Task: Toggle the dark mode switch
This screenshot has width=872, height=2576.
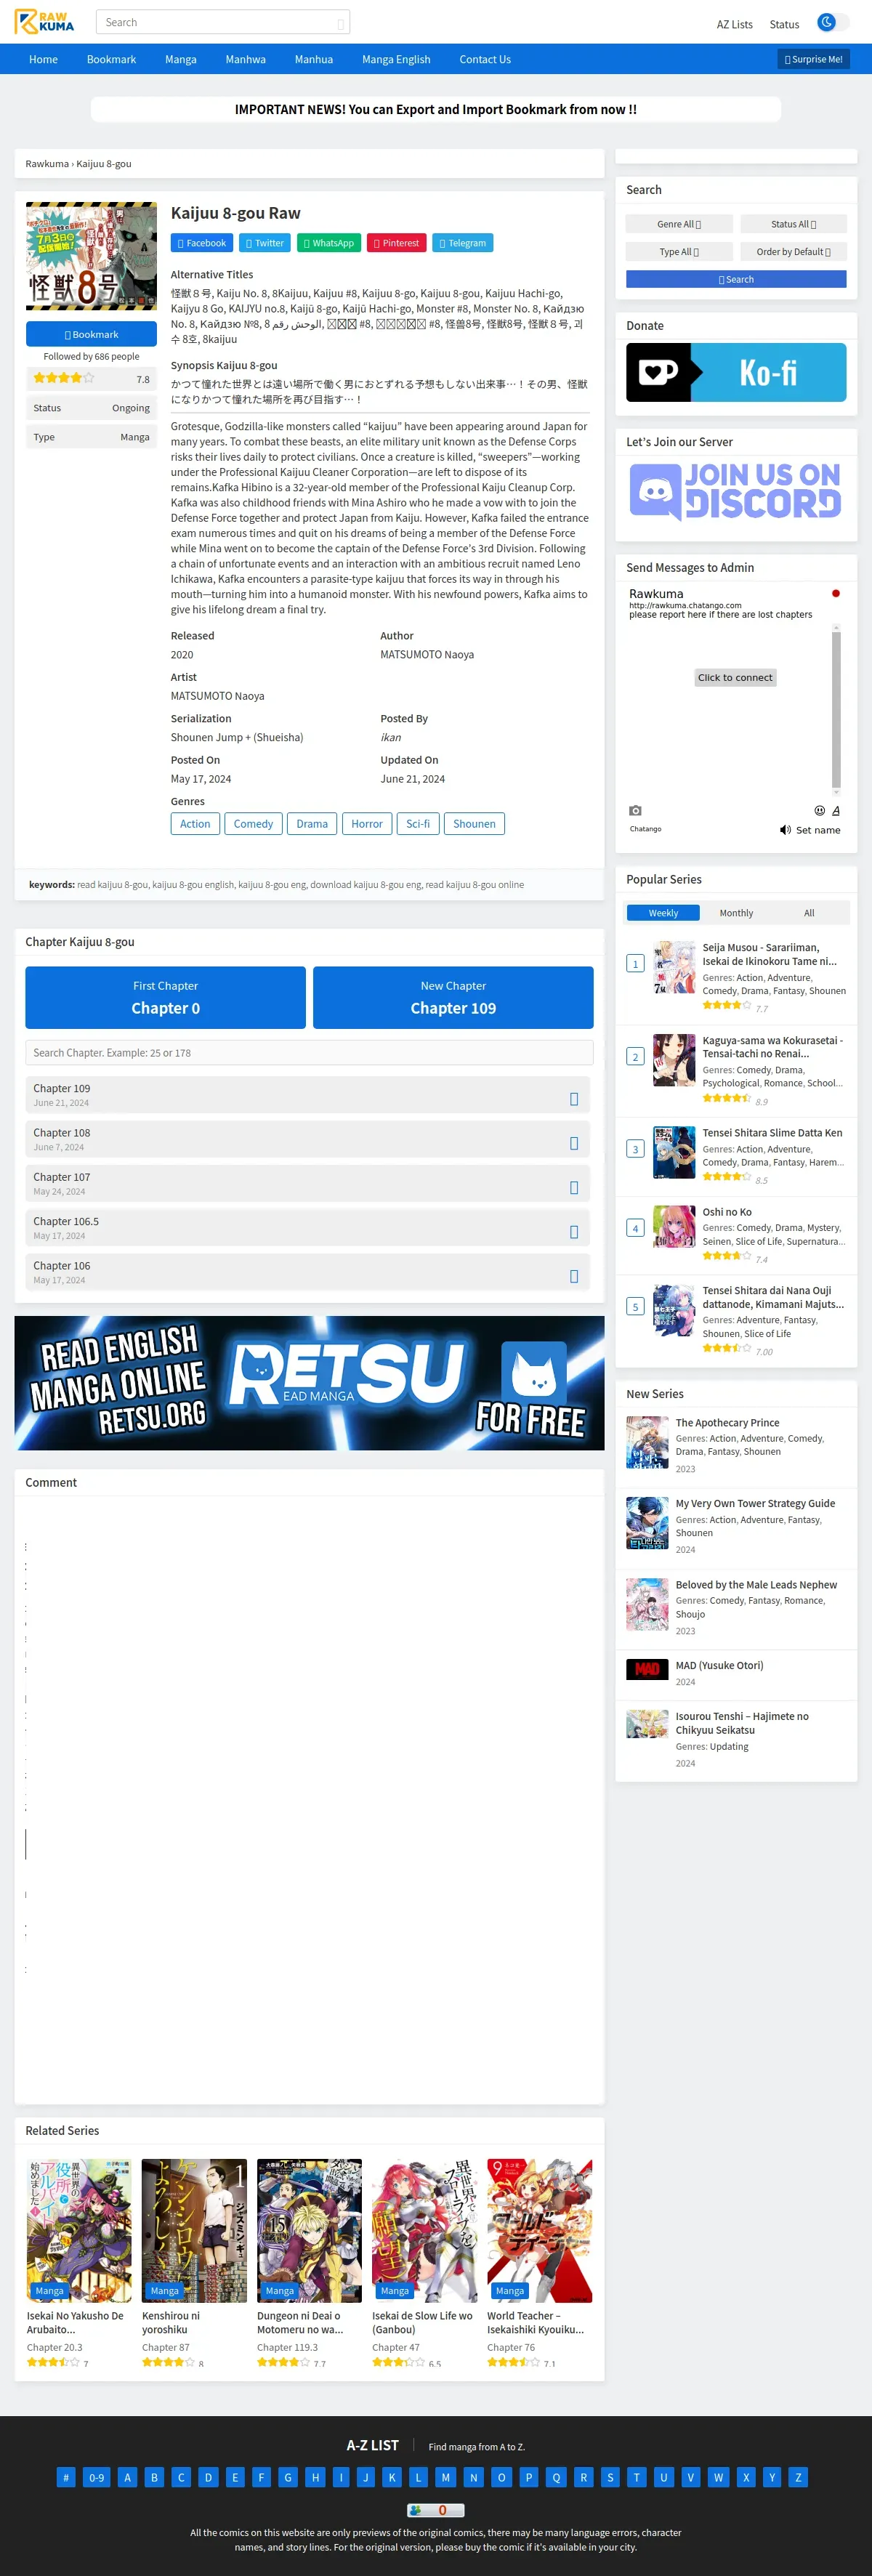Action: [832, 22]
